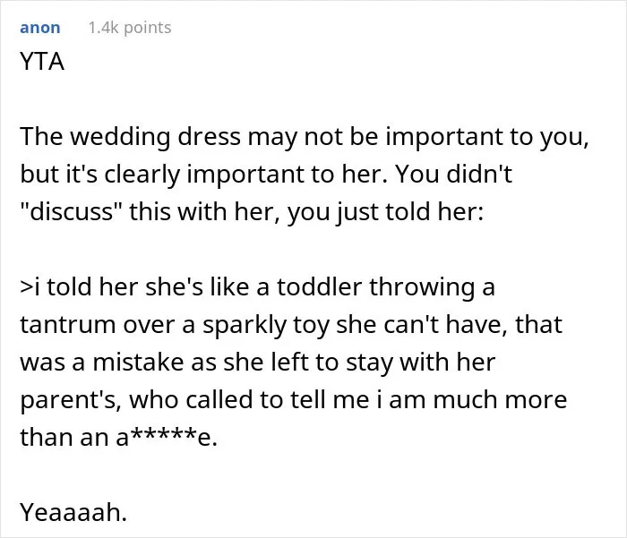Screen dimensions: 627x538
Task: Click the phrase "you just told her:"
Action: tap(385, 212)
